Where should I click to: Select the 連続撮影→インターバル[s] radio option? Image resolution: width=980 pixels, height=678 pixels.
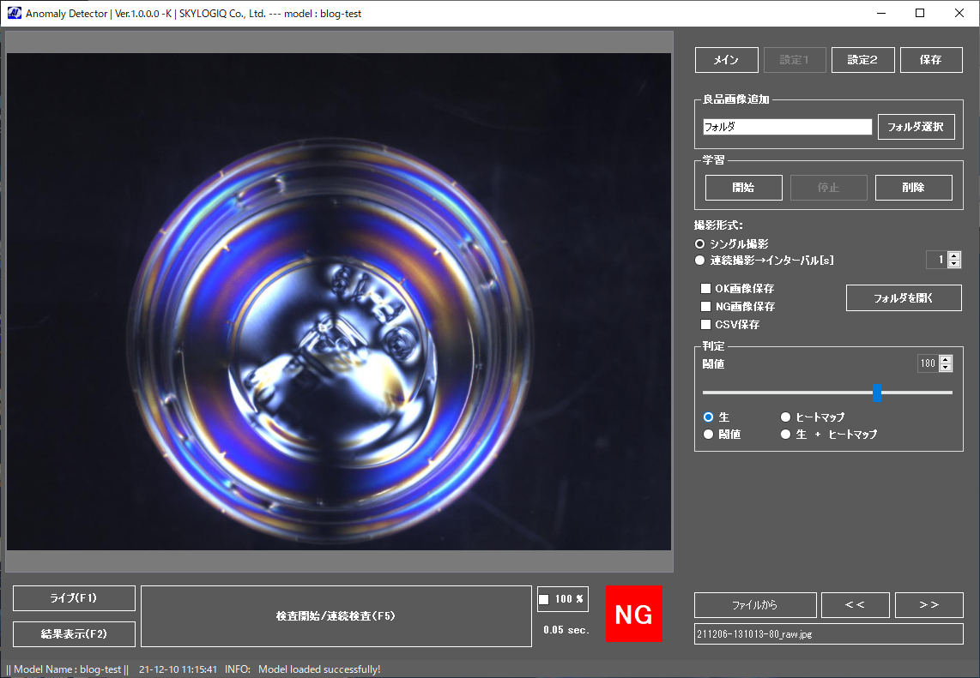pyautogui.click(x=700, y=261)
